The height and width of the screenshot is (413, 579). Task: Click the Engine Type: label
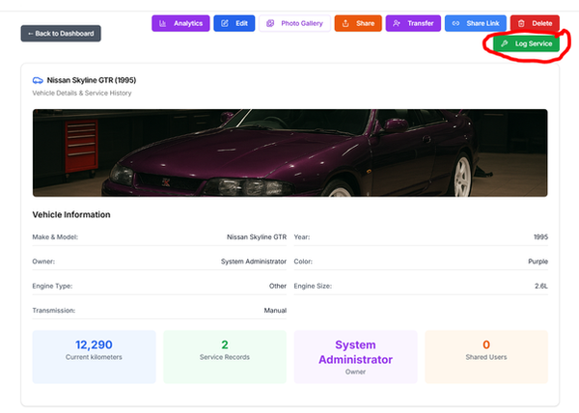click(x=52, y=286)
